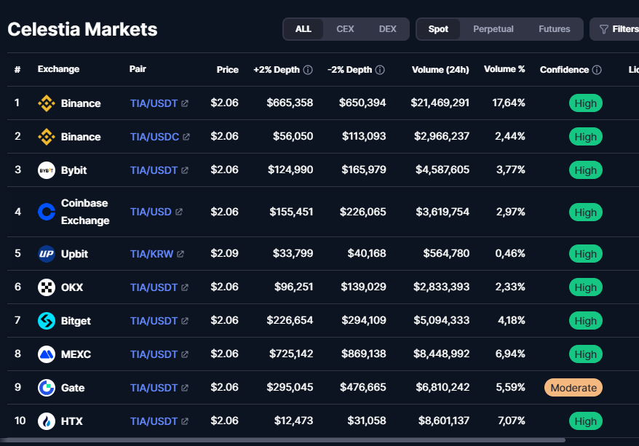Viewport: 639px width, 446px height.
Task: Click external link icon in HTX row
Action: [185, 421]
